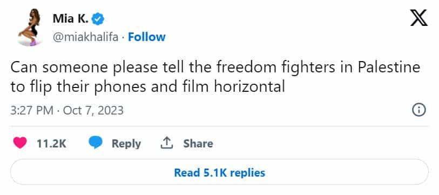Click the pink heart like icon

[20, 143]
